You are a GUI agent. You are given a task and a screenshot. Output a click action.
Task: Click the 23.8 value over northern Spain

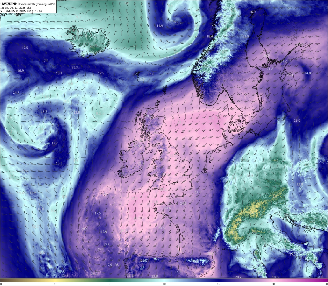155,277
